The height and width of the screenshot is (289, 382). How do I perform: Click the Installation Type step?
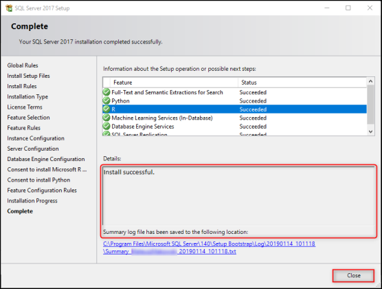coord(27,96)
